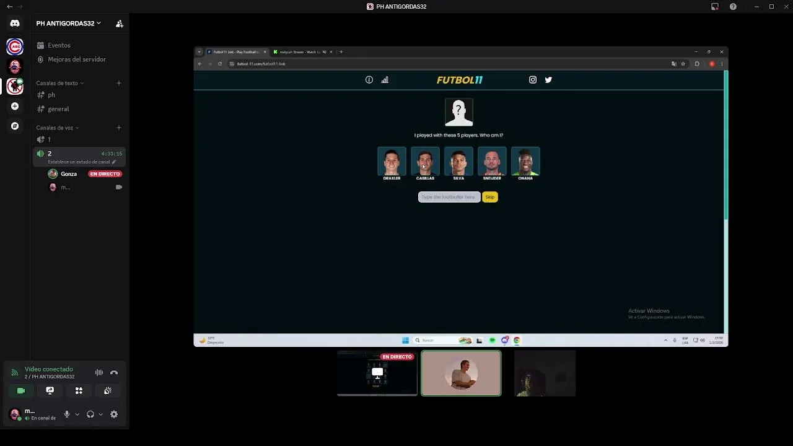The height and width of the screenshot is (446, 793).
Task: Open the PH ANTIGORDAS32 server dropdown menu
Action: click(x=68, y=24)
